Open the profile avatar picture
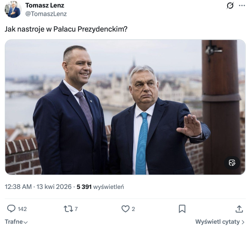This screenshot has height=229, width=251. coord(13,9)
